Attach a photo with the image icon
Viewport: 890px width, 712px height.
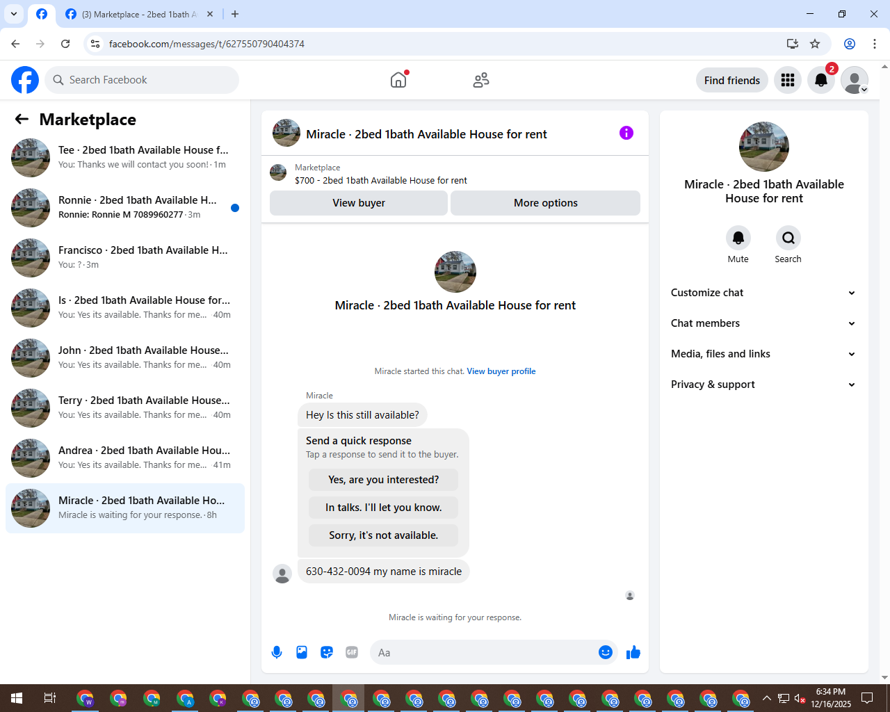302,652
